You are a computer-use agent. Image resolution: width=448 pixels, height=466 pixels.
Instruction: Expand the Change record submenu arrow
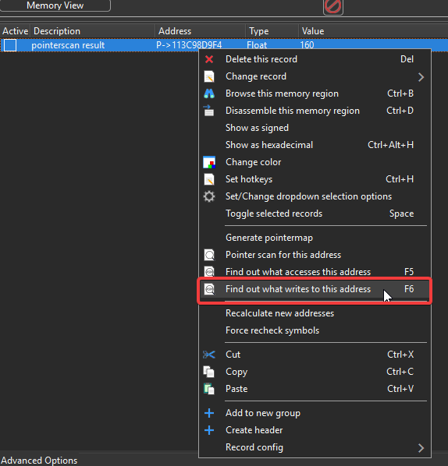421,77
